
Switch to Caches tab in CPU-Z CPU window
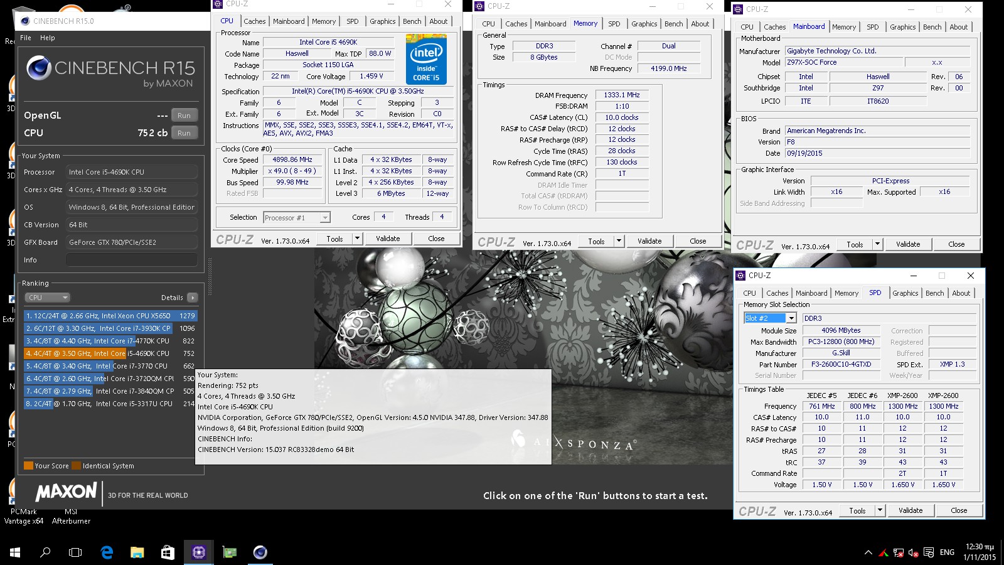(x=255, y=21)
